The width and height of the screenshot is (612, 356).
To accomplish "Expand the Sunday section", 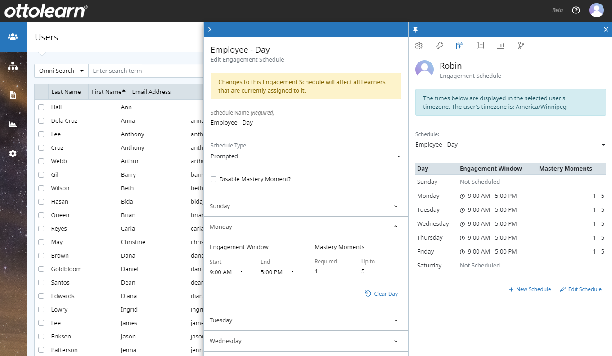I will (306, 206).
